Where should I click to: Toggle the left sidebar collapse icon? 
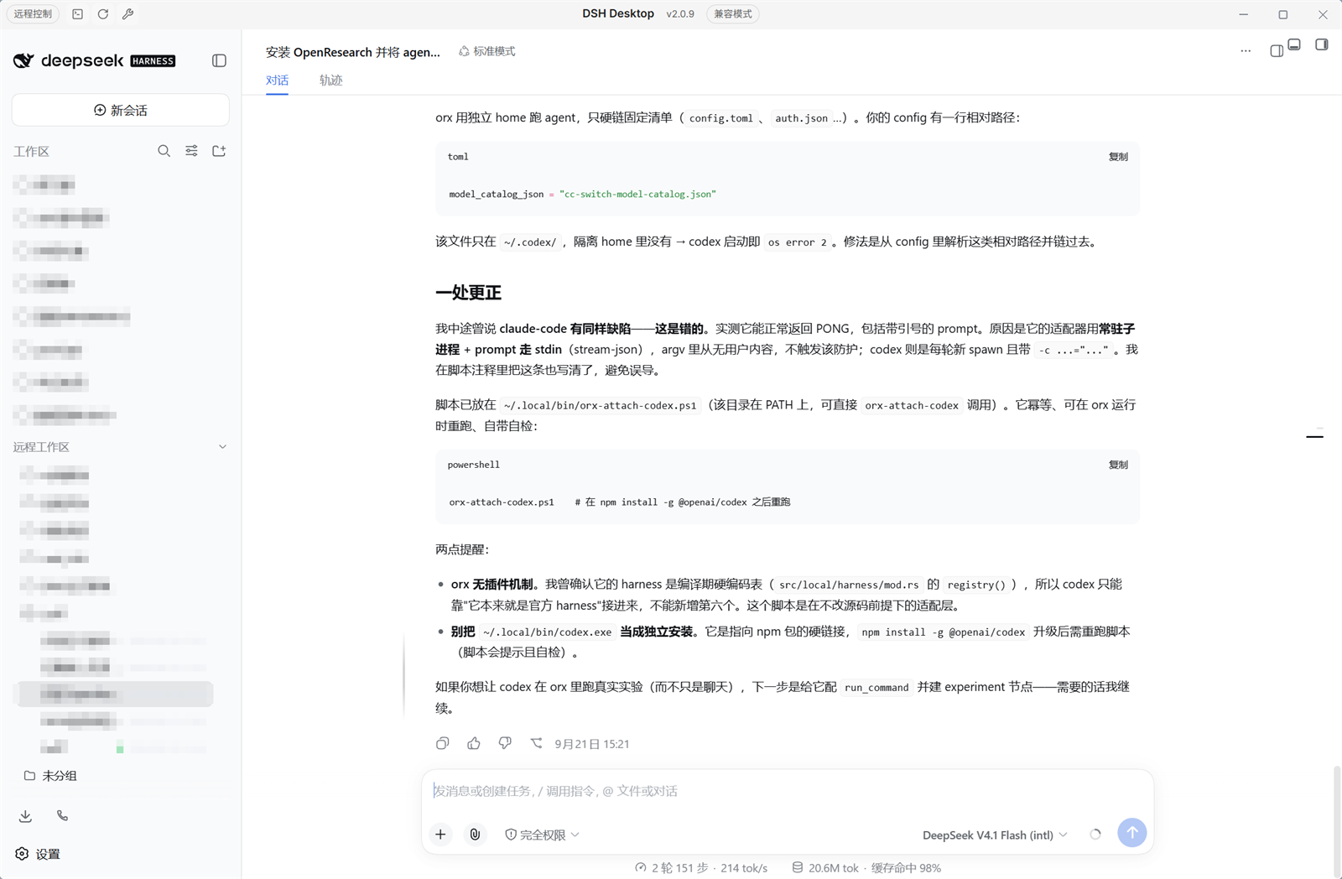[219, 60]
